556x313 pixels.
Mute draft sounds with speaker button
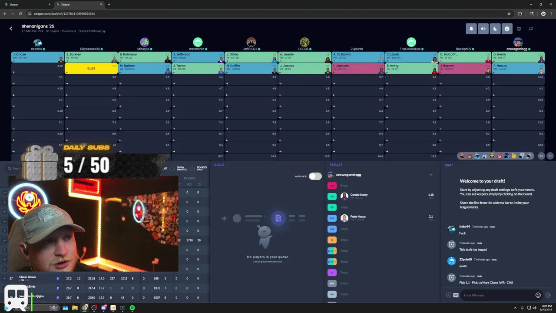[483, 29]
